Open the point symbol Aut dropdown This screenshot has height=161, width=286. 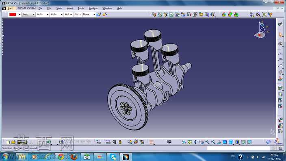click(68, 14)
